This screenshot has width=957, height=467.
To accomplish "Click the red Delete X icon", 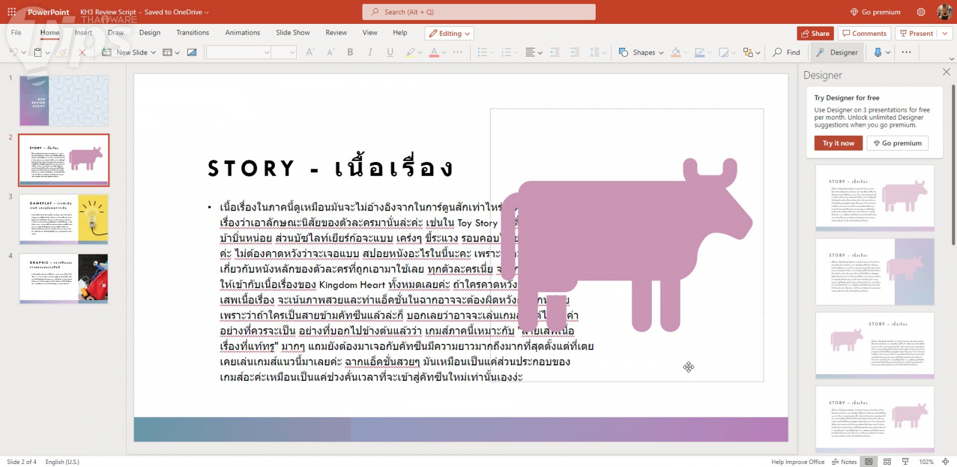I will 83,53.
